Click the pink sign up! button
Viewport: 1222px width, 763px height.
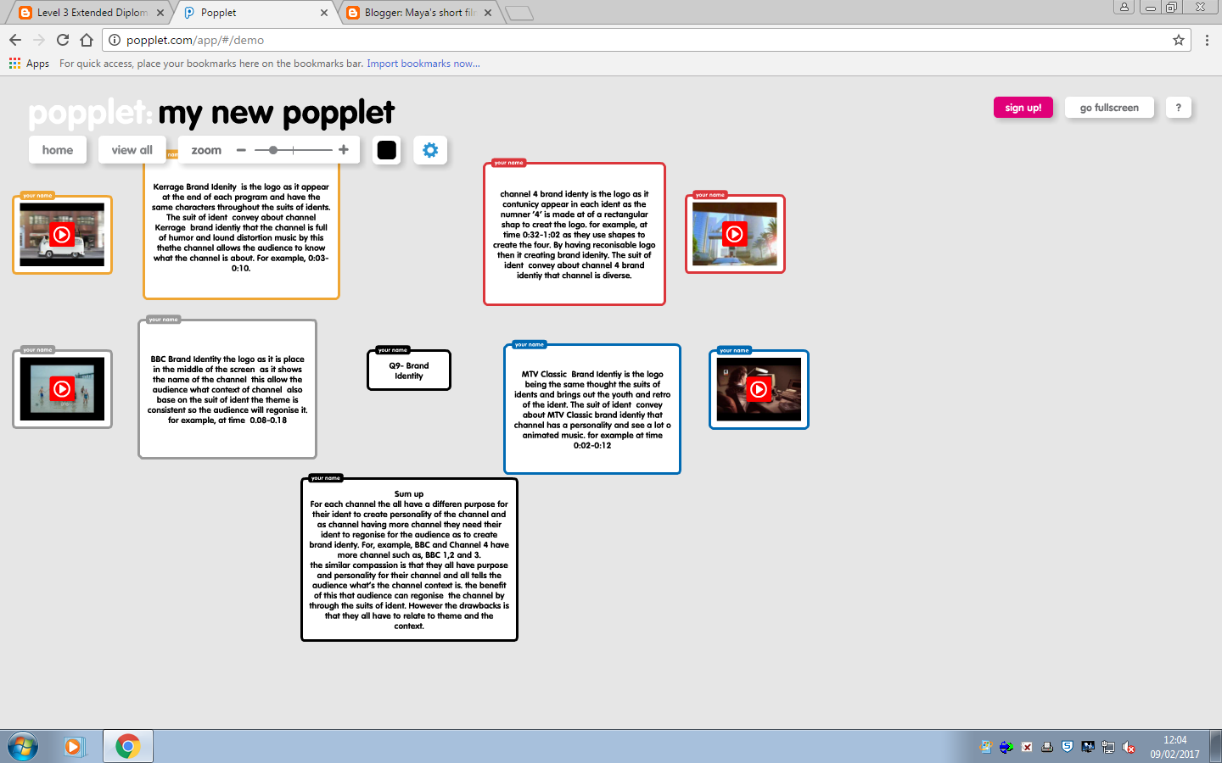[x=1023, y=108]
